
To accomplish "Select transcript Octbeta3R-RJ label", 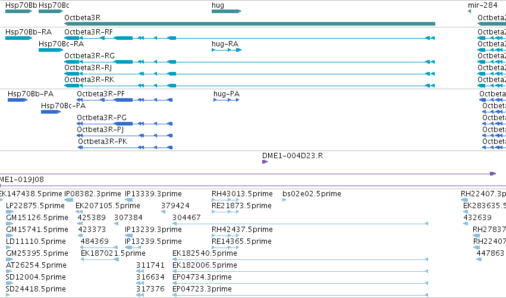I will pos(88,68).
